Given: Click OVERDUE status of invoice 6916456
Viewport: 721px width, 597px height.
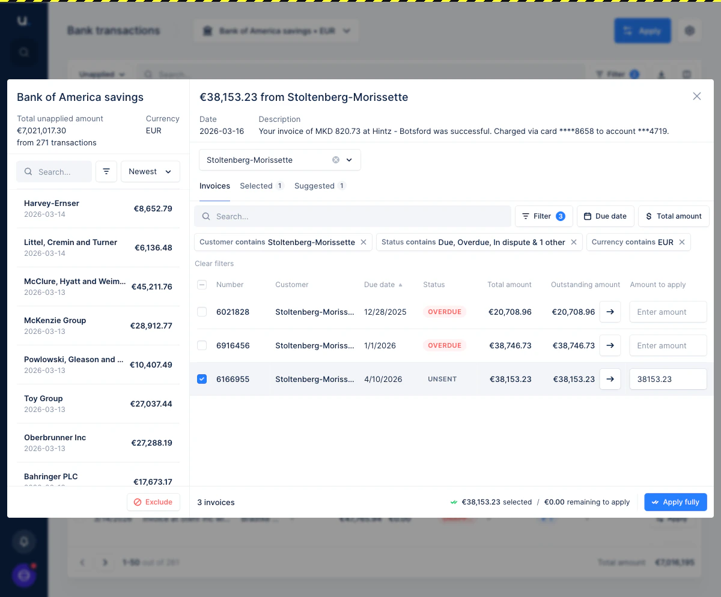Looking at the screenshot, I should coord(445,345).
